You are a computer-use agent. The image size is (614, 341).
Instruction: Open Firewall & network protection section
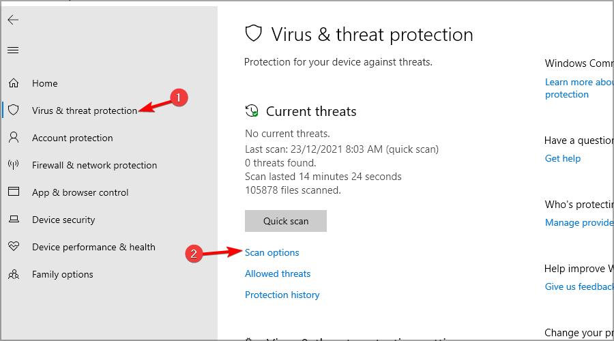pos(94,165)
